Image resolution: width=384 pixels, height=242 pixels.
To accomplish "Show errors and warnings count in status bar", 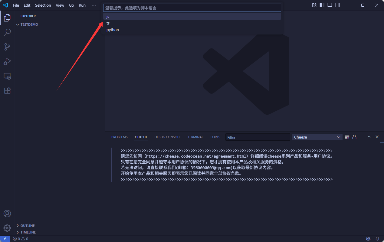I will coord(21,239).
